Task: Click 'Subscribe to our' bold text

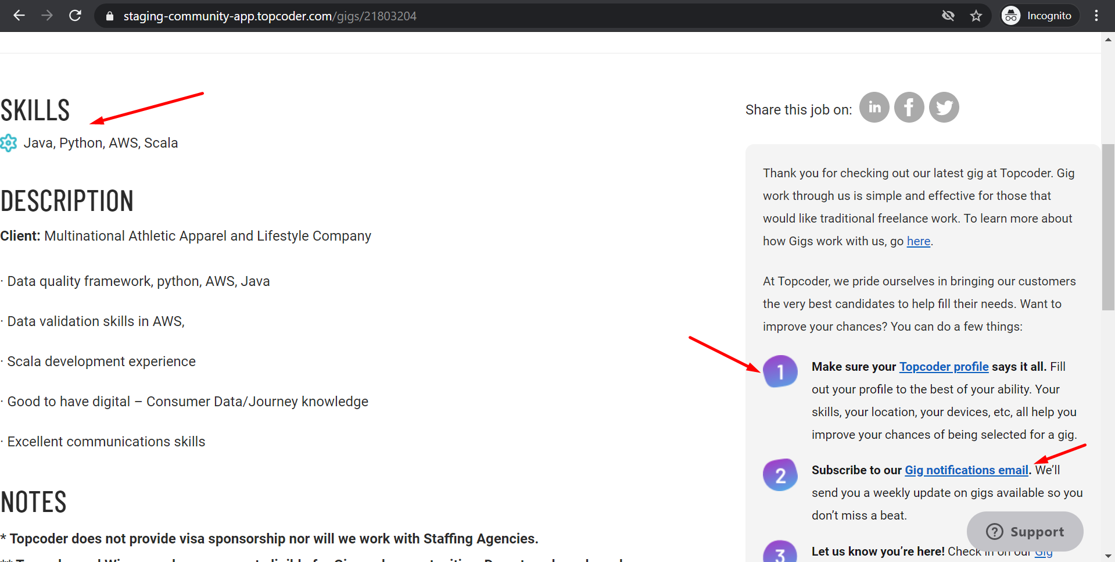Action: [x=856, y=470]
